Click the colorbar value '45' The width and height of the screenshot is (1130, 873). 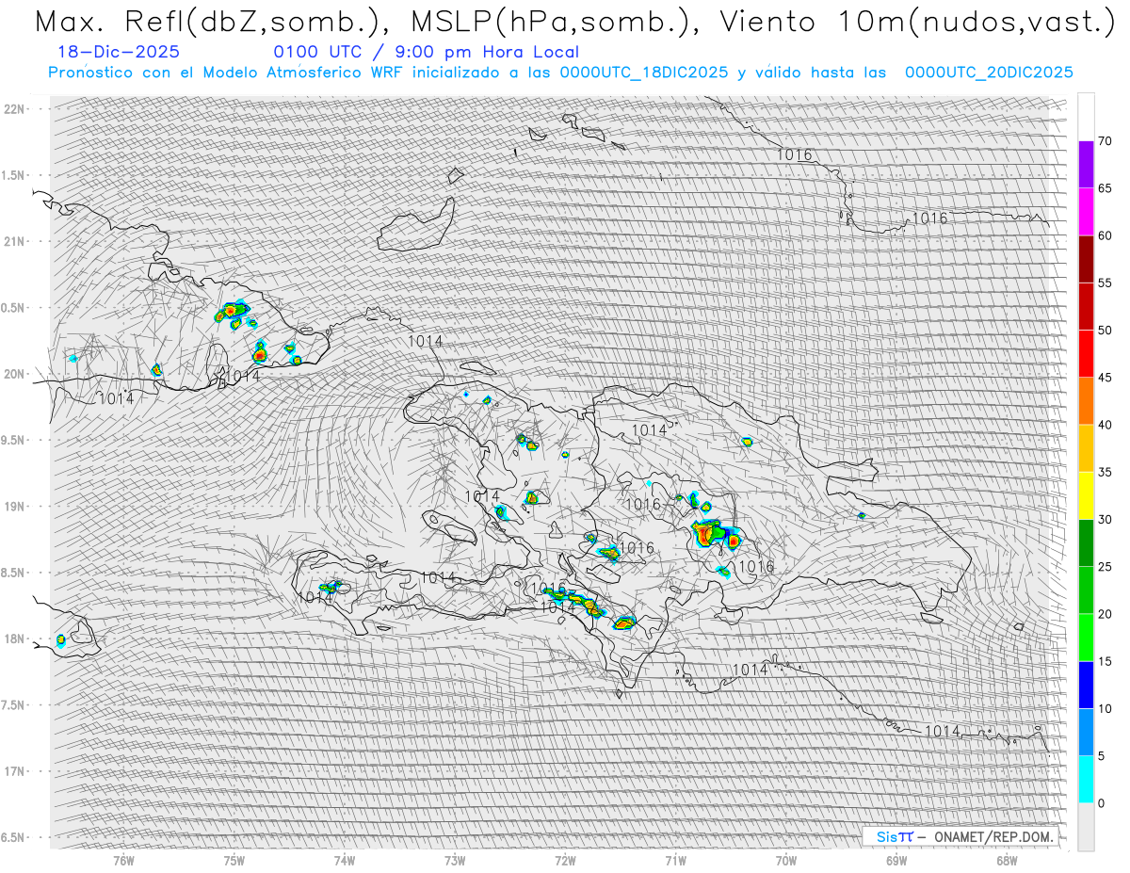pos(1105,378)
